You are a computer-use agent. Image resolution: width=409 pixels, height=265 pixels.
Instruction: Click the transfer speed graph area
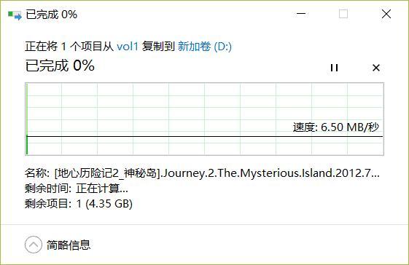tap(204, 119)
